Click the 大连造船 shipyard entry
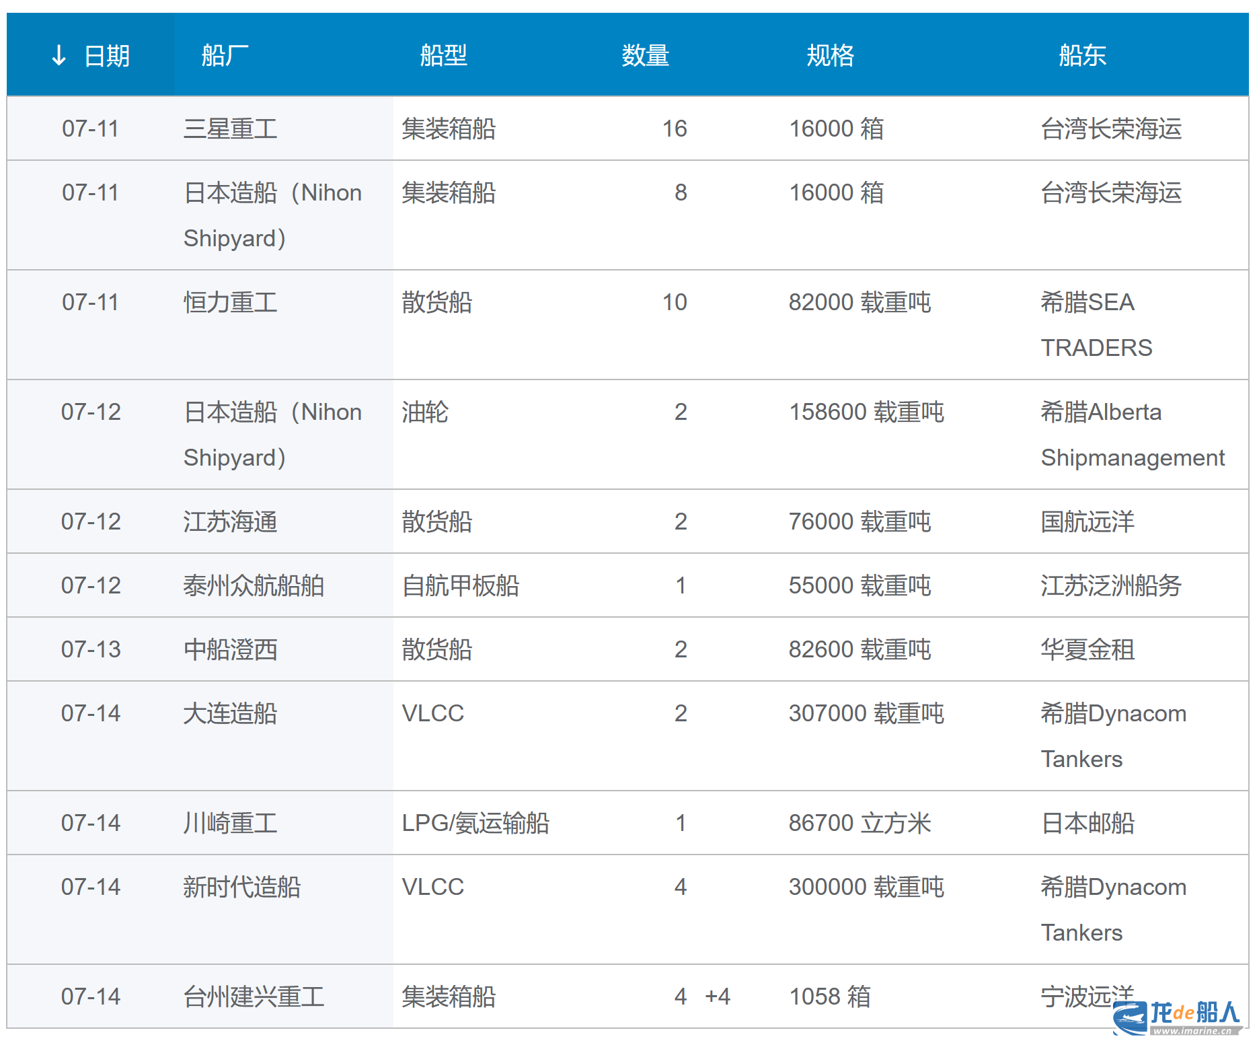This screenshot has height=1051, width=1259. point(230,713)
